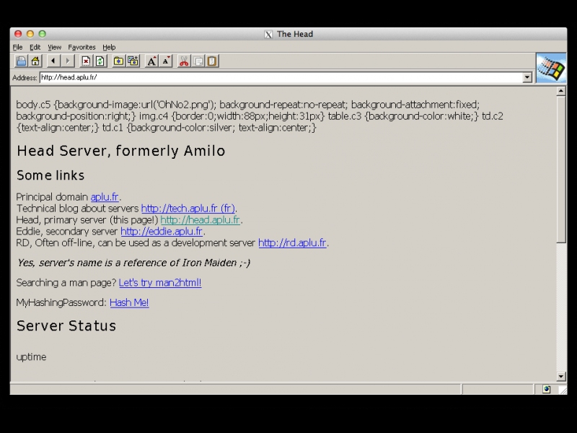Open the Favorites folder icon
This screenshot has width=577, height=433.
(x=119, y=61)
